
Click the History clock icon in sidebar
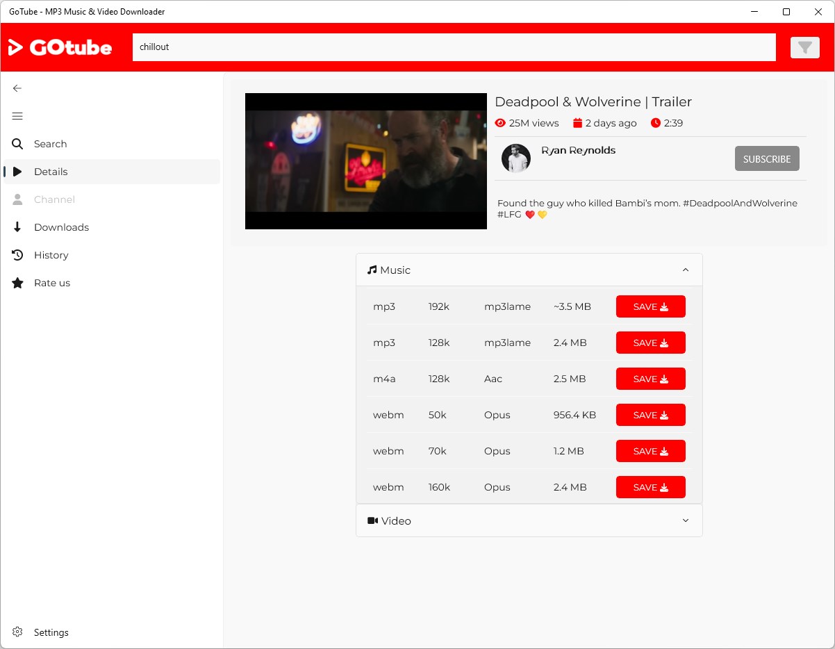coord(17,255)
